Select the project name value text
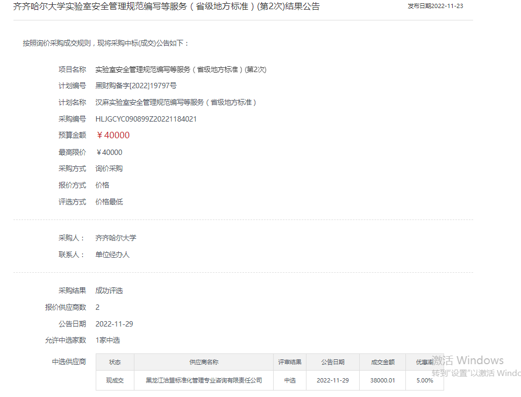The height and width of the screenshot is (397, 521). tap(181, 69)
